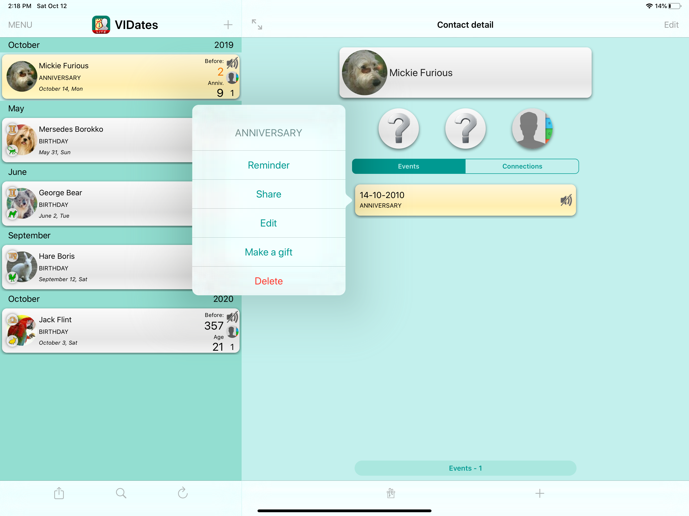Tap Edit in Contact detail header
Image resolution: width=689 pixels, height=516 pixels.
tap(671, 25)
